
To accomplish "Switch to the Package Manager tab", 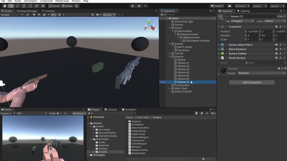I will pyautogui.click(x=27, y=11).
